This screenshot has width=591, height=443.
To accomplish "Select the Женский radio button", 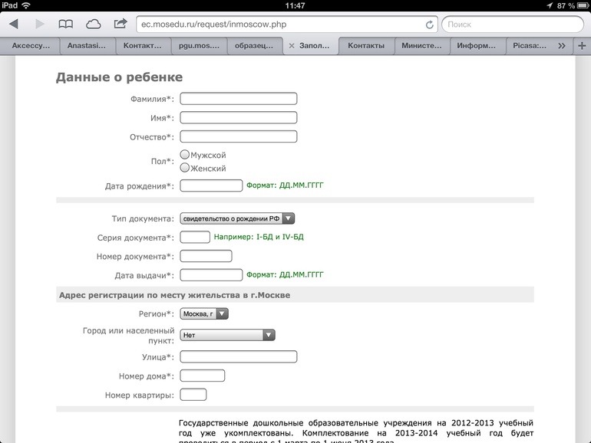I will click(x=185, y=168).
